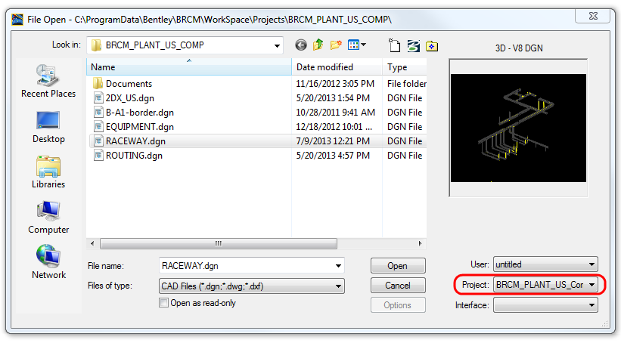
Task: Select file name B-A1-border.dgn
Action: click(x=140, y=113)
